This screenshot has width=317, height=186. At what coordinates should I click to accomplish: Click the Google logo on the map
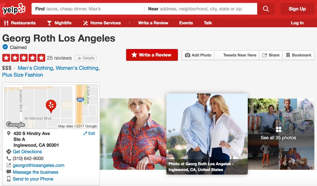15,125
